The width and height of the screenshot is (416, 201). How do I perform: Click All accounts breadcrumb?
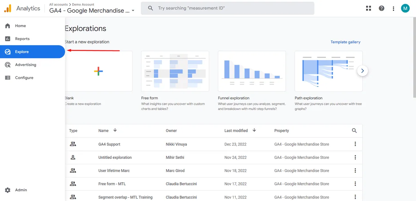(x=59, y=4)
